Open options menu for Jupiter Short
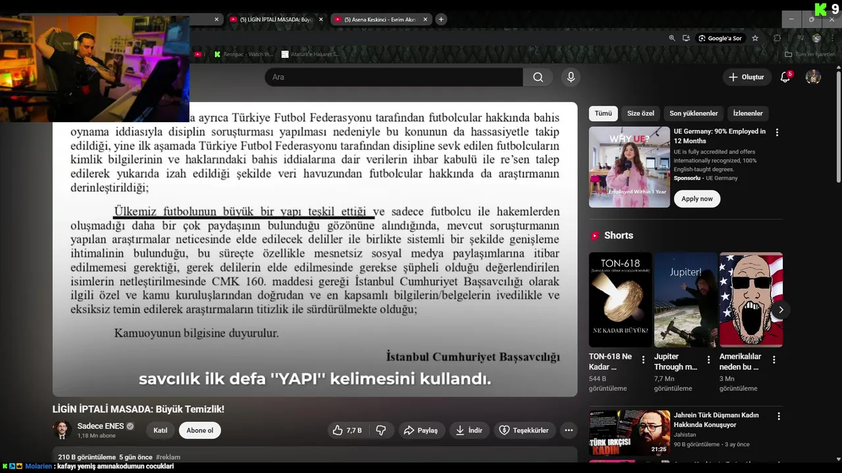842x473 pixels. 708,359
